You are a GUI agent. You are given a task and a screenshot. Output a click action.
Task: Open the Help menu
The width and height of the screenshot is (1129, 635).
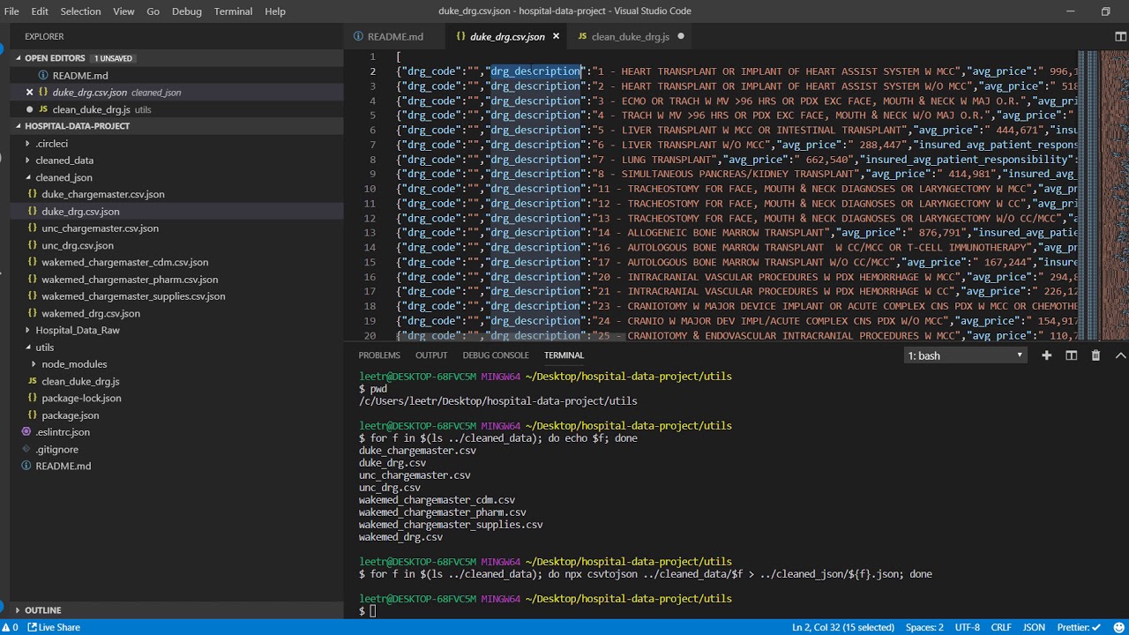click(275, 11)
